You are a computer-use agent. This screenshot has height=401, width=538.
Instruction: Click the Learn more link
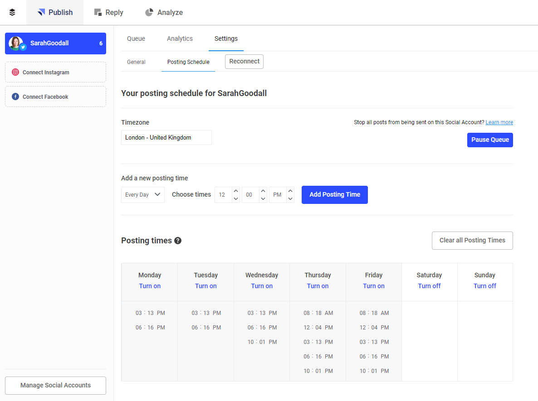[x=499, y=122]
